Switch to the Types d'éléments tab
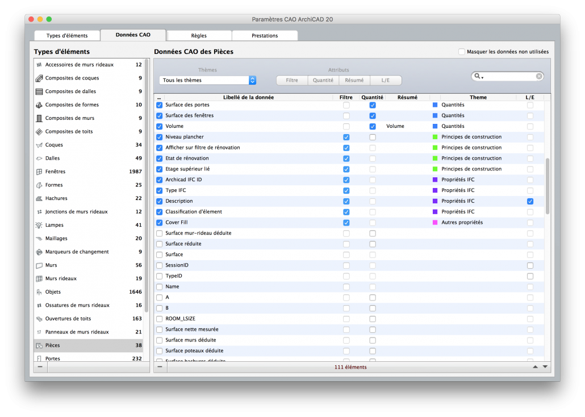The image size is (585, 417). 67,35
